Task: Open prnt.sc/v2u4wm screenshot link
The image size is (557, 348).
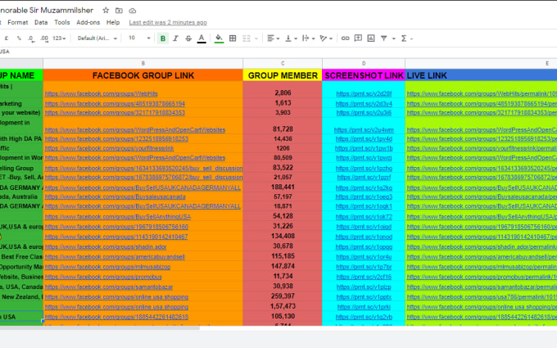Action: point(364,130)
